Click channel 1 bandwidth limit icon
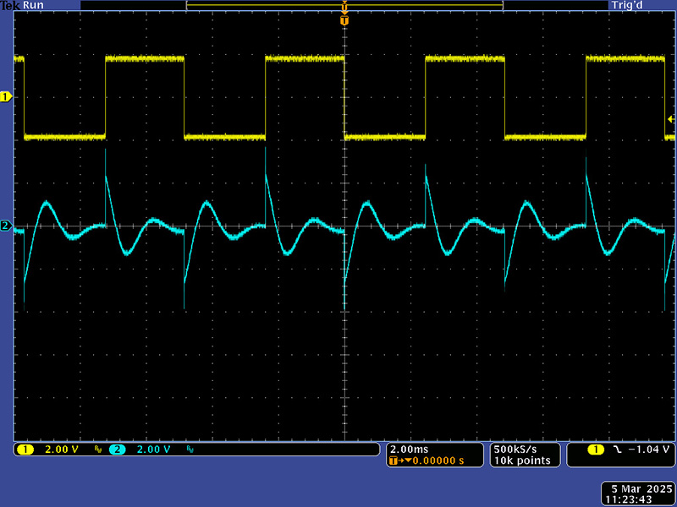This screenshot has height=507, width=677. point(97,450)
